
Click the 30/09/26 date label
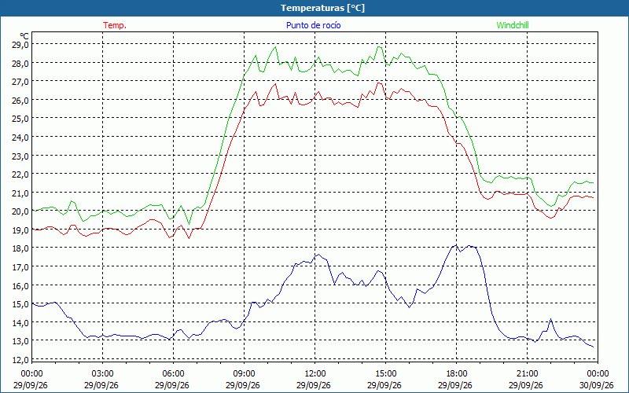[x=596, y=385]
